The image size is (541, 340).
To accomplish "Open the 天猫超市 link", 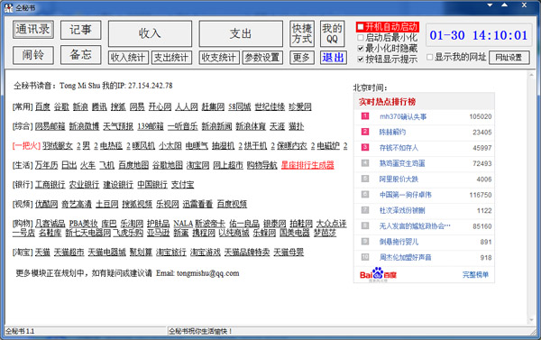I will pos(69,253).
